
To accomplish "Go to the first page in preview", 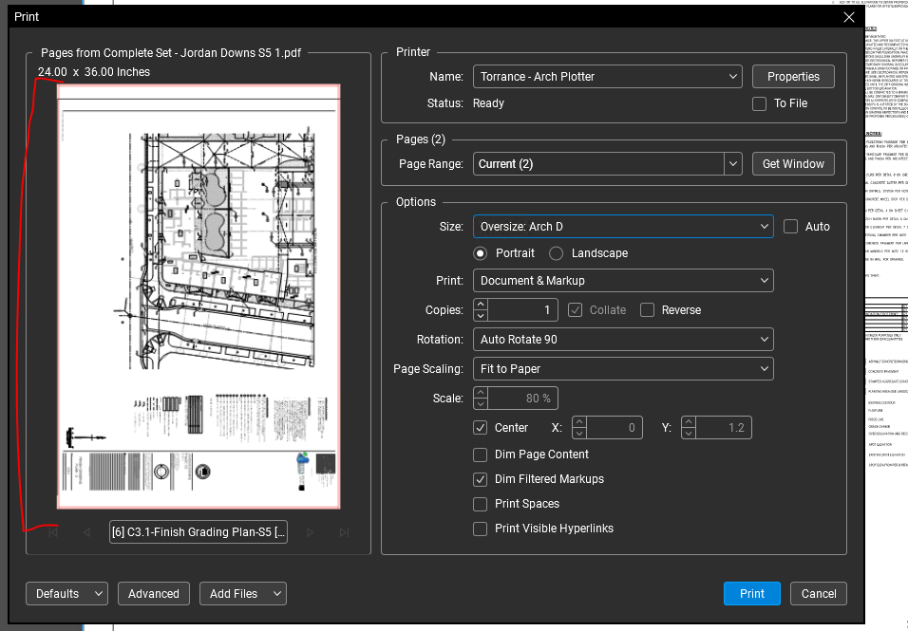I will pyautogui.click(x=53, y=532).
